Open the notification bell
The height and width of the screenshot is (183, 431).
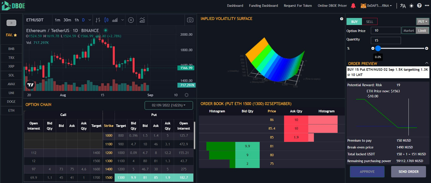(353, 6)
